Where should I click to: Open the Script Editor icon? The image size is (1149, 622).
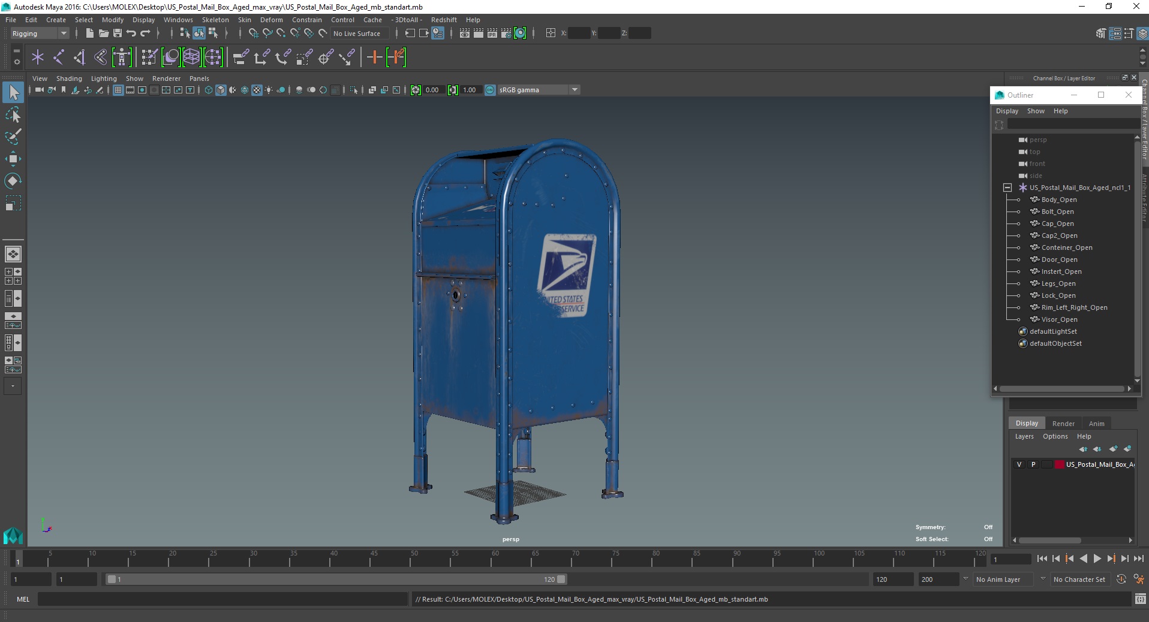(x=1140, y=599)
